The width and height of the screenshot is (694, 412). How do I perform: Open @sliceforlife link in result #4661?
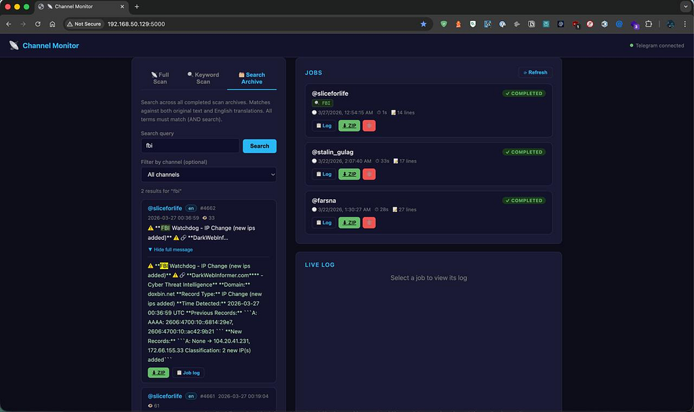pos(165,396)
